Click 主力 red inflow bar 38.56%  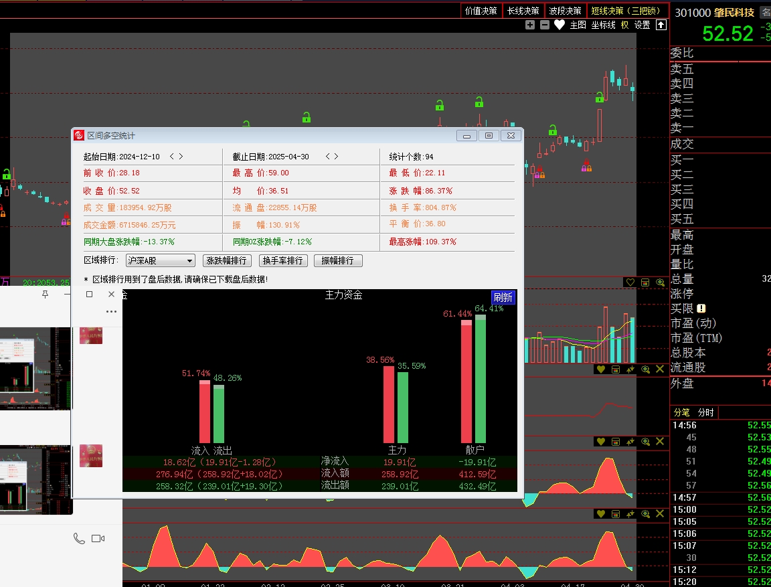[388, 404]
